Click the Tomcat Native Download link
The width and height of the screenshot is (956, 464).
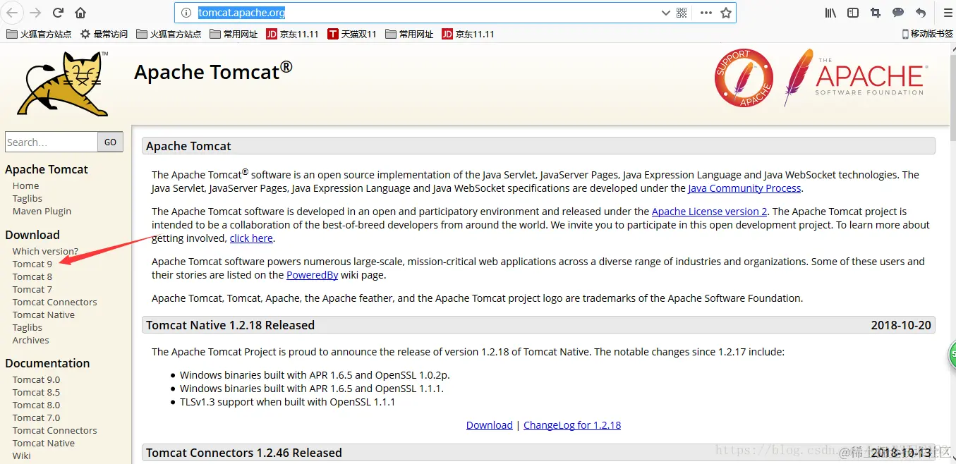(490, 425)
